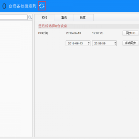Open the 恢复 tab

click(x=84, y=18)
